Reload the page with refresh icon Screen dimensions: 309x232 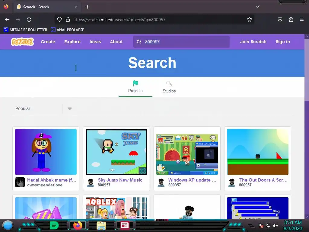(29, 20)
